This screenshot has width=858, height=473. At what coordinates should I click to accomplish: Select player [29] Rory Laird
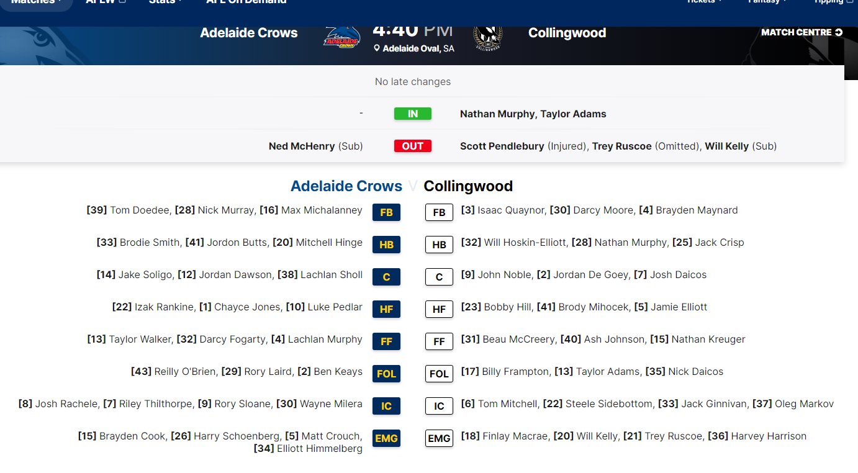(x=257, y=372)
